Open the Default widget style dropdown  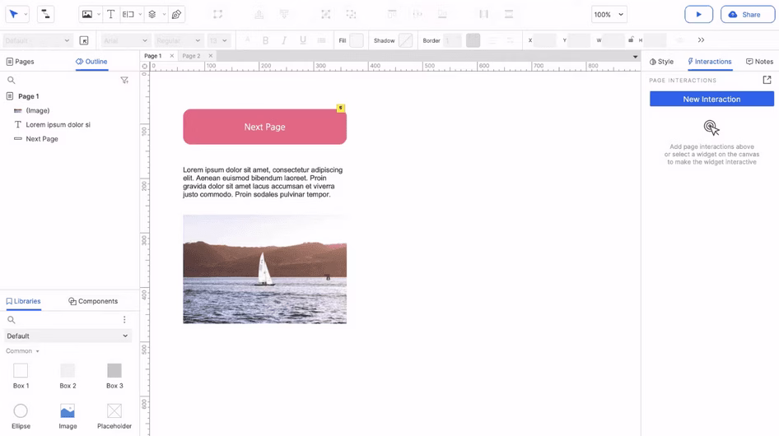point(38,40)
